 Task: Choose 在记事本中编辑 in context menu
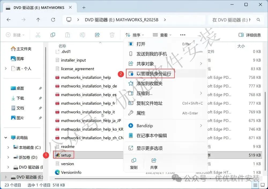(165, 135)
